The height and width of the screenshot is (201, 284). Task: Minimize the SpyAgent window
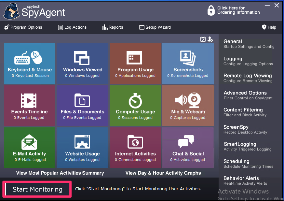pyautogui.click(x=267, y=6)
